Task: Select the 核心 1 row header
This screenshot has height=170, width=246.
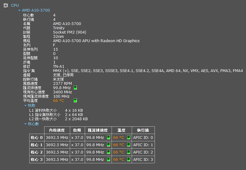Action: point(37,145)
